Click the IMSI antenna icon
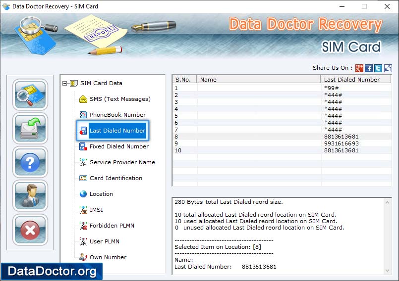The width and height of the screenshot is (399, 281). [83, 210]
